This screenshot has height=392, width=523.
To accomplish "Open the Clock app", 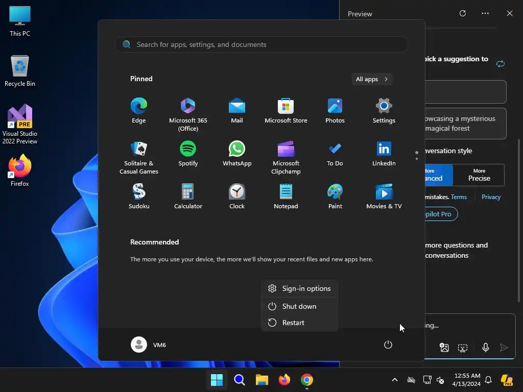I will click(x=237, y=197).
